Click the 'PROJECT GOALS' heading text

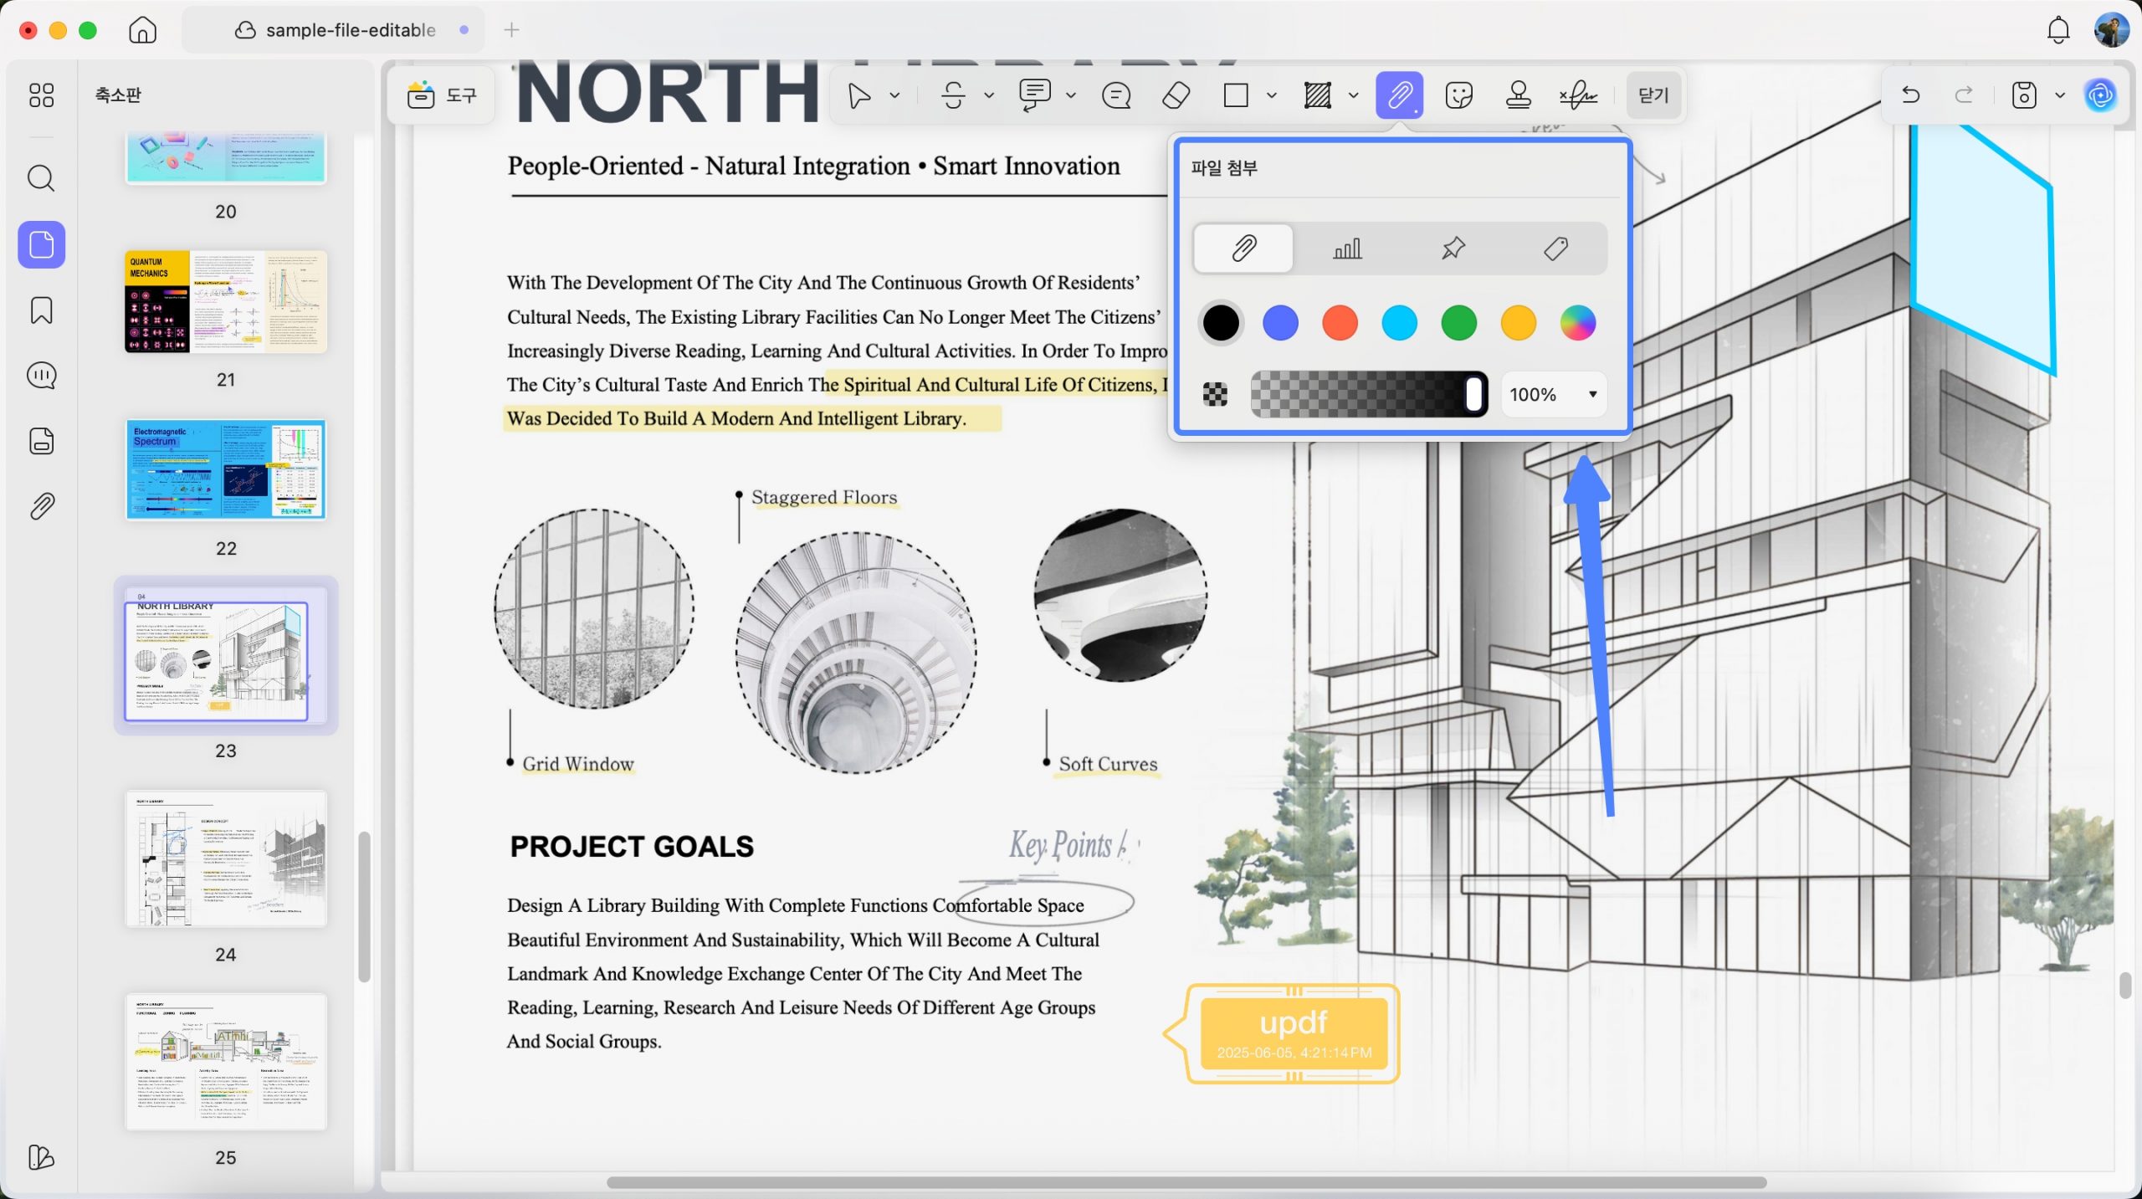[x=632, y=847]
